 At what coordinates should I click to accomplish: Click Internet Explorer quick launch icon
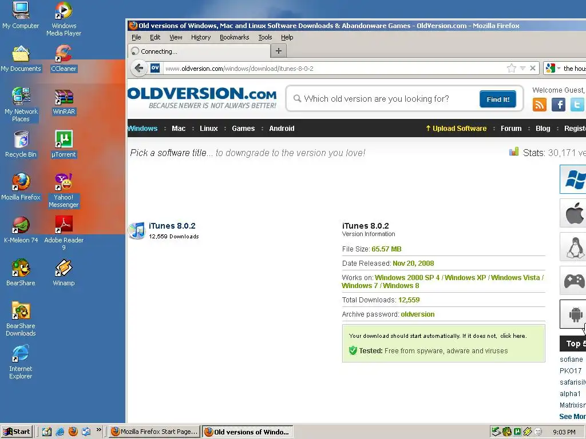(60, 432)
